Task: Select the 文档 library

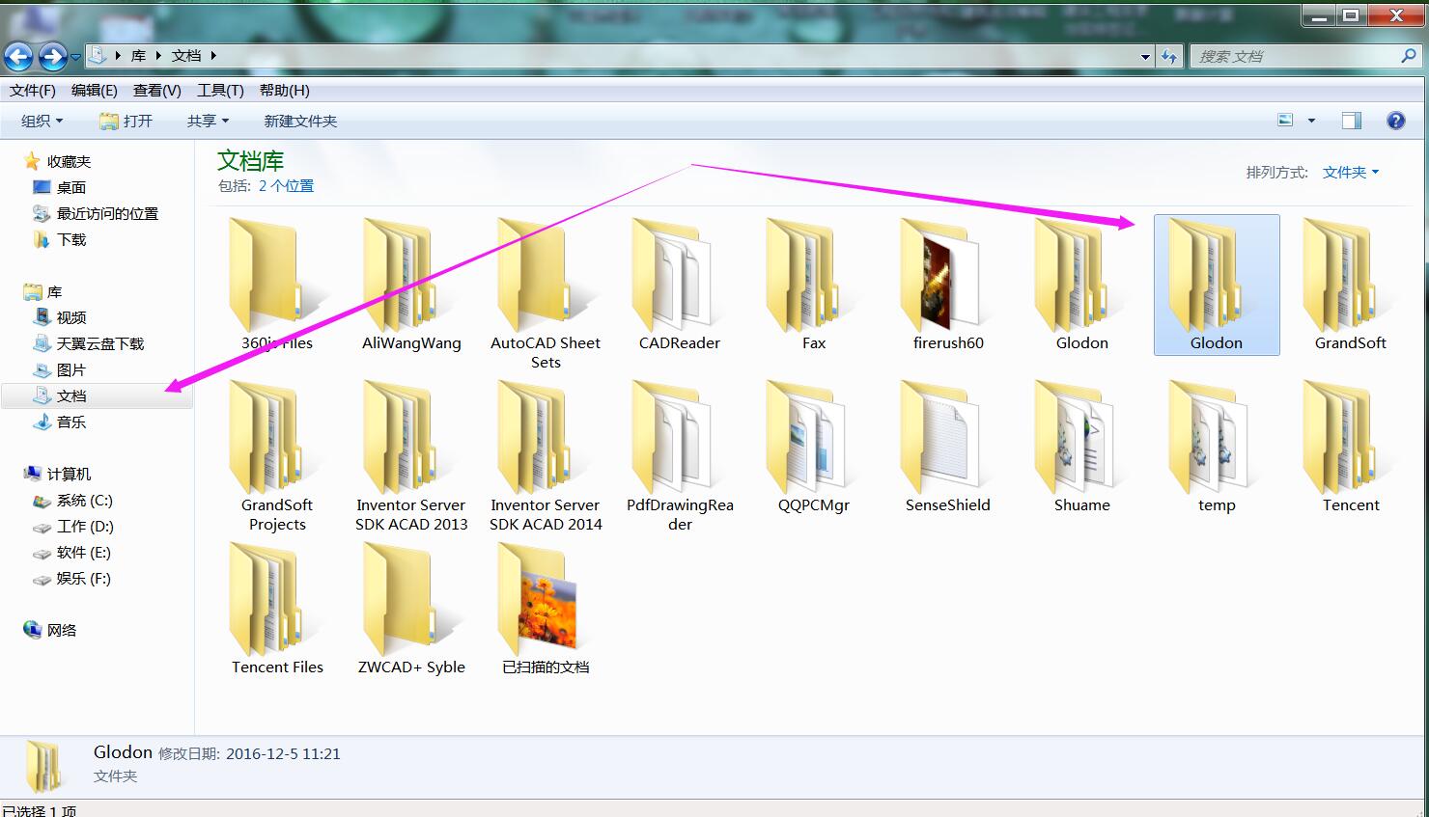Action: (97, 395)
